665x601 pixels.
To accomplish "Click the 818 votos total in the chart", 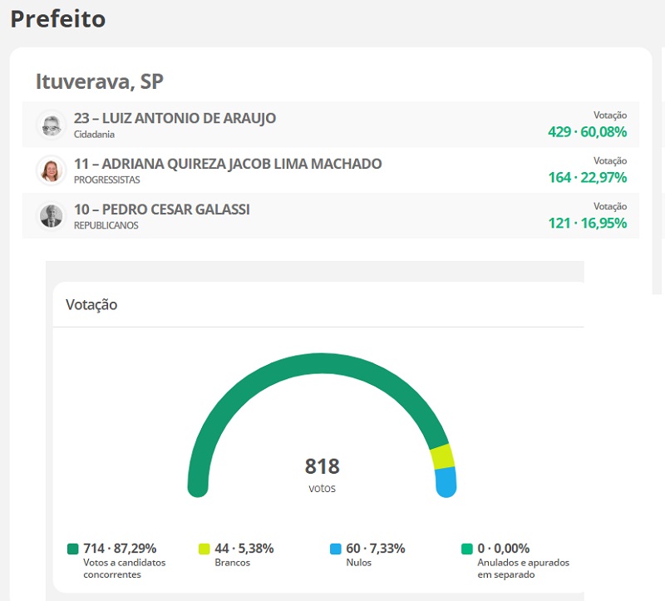I will pyautogui.click(x=323, y=475).
